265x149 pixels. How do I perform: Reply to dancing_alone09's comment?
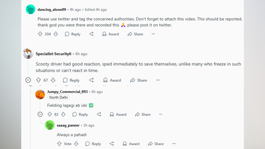pos(72,34)
